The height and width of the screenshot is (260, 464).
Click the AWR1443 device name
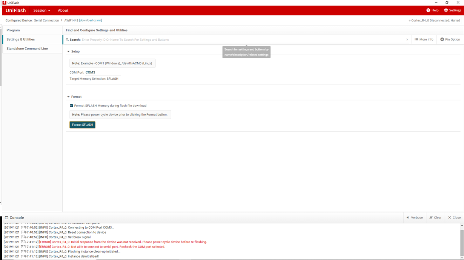point(71,20)
